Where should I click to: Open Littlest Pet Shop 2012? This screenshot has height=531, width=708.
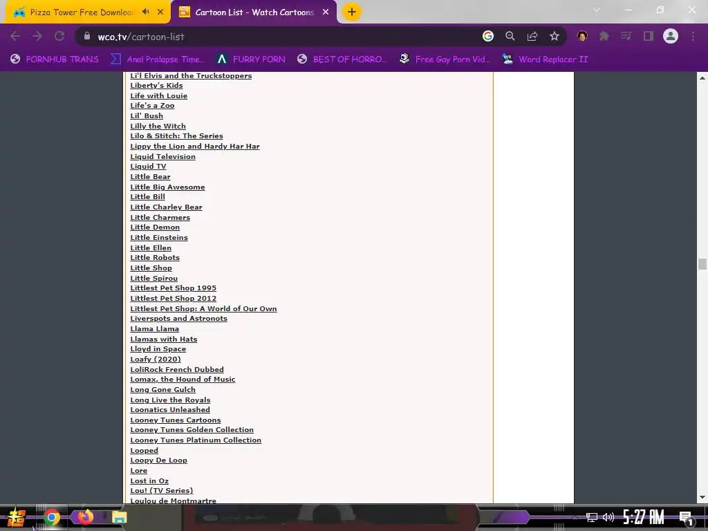pos(174,299)
